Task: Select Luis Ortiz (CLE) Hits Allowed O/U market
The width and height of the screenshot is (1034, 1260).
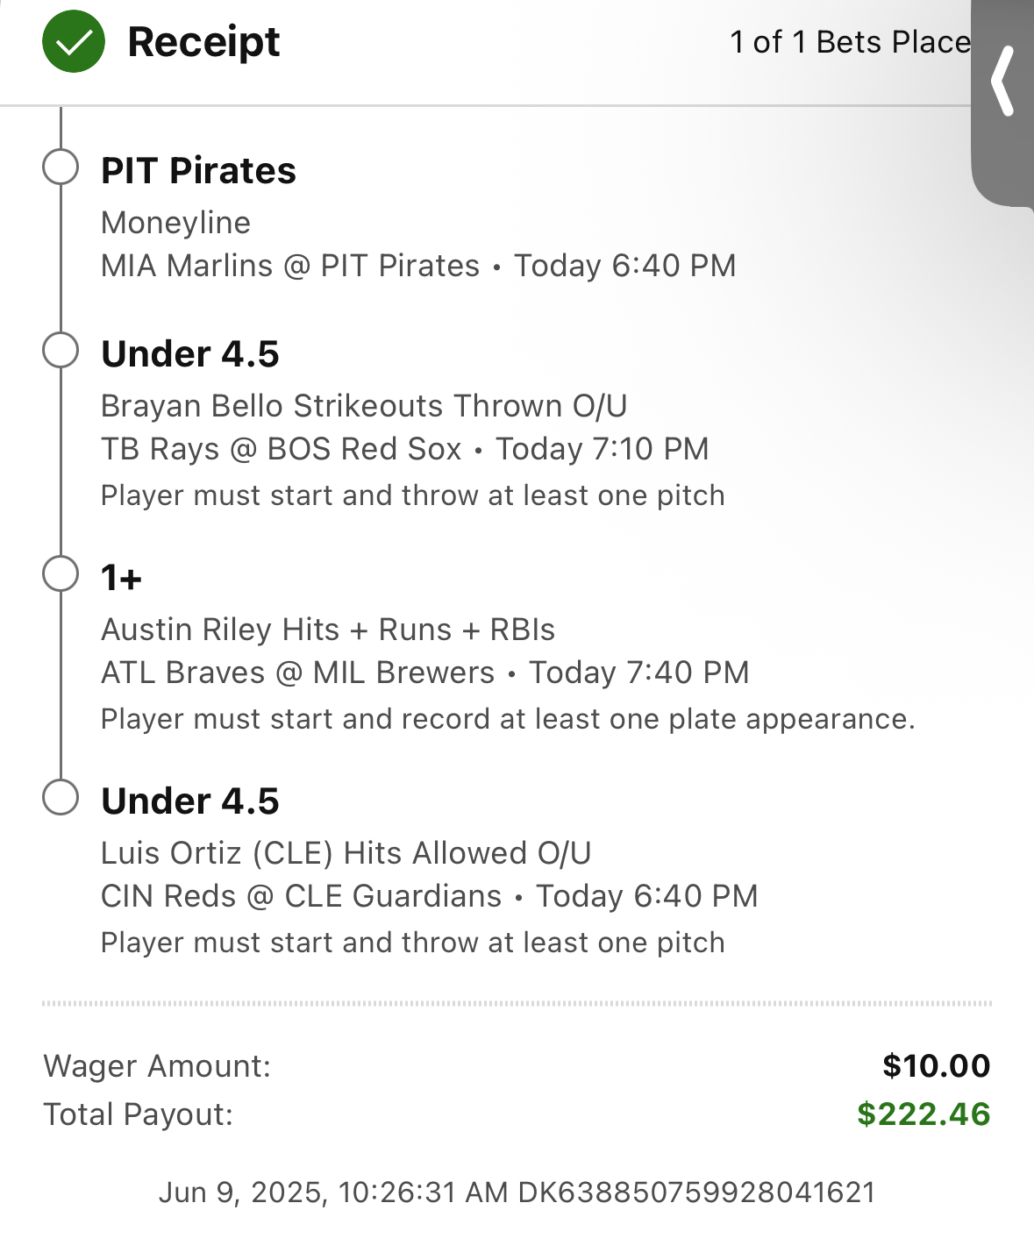Action: [x=346, y=853]
